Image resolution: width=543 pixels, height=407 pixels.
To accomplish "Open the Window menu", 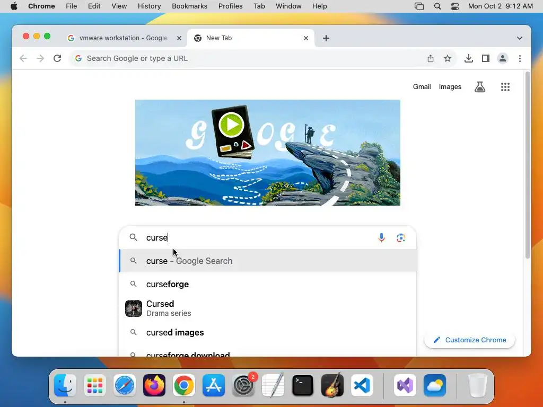I will click(x=288, y=6).
